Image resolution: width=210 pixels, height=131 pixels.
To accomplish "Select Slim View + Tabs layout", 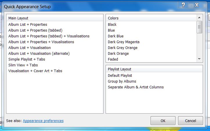I will tap(23, 65).
